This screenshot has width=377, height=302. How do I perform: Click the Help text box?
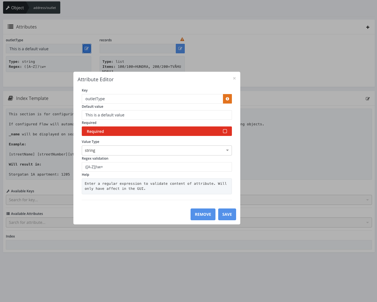click(157, 186)
